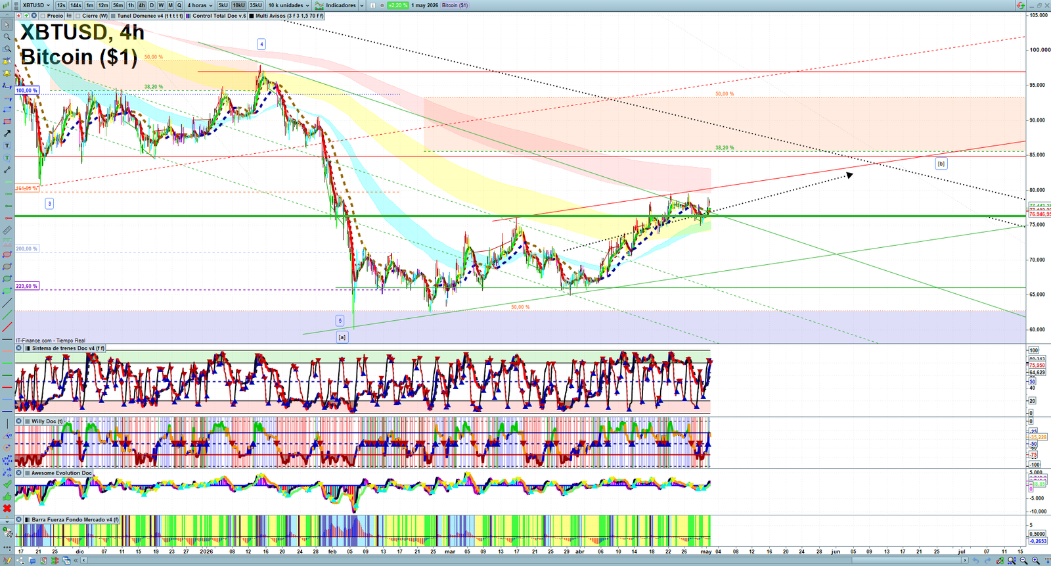Click the zoom-in magnifier at bottom-right
Image resolution: width=1051 pixels, height=566 pixels.
pyautogui.click(x=1035, y=561)
